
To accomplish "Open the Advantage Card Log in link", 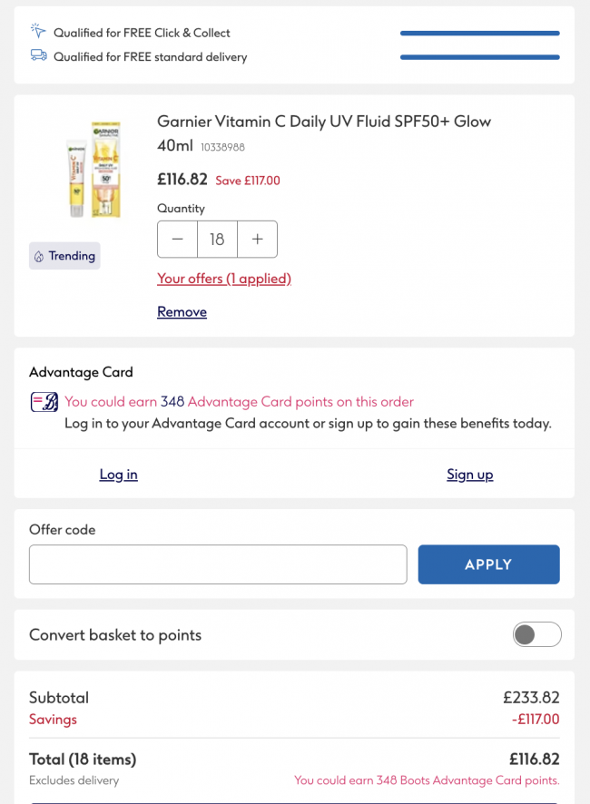I will [x=118, y=475].
